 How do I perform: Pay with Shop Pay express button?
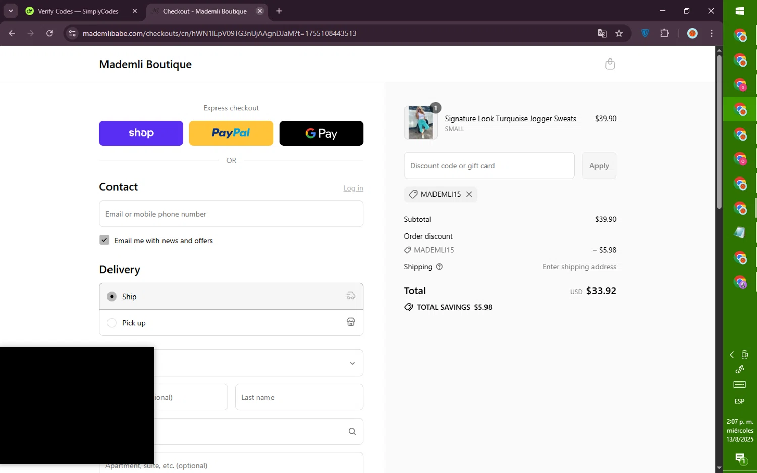[x=141, y=133]
